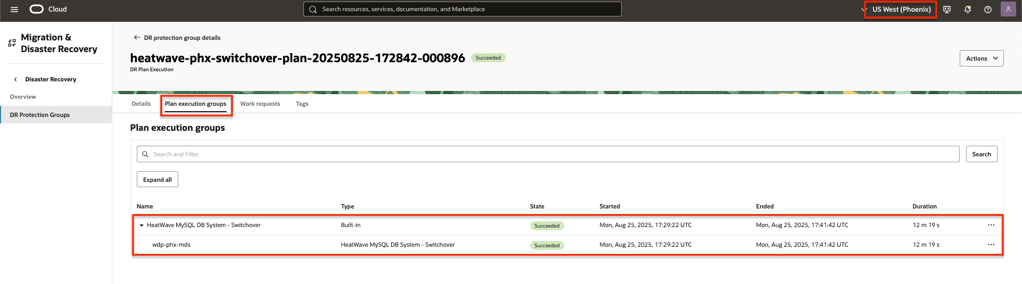Click the Disaster Recovery sidebar link

[51, 79]
